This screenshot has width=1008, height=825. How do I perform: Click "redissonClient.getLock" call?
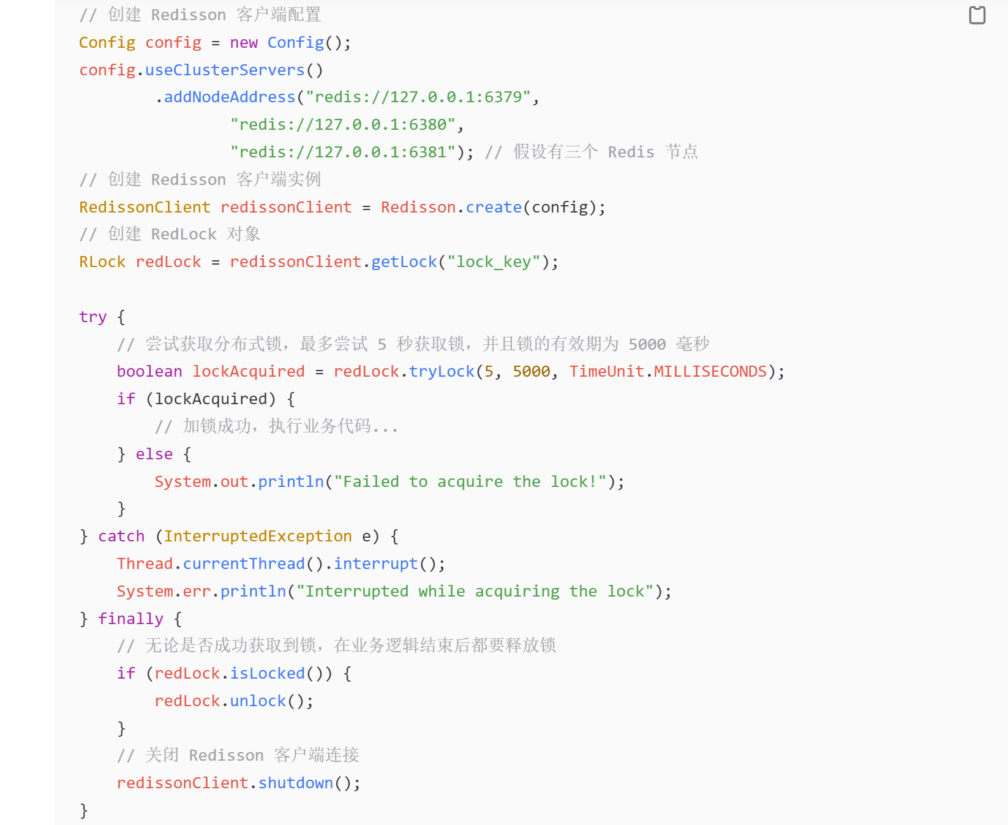coord(334,262)
